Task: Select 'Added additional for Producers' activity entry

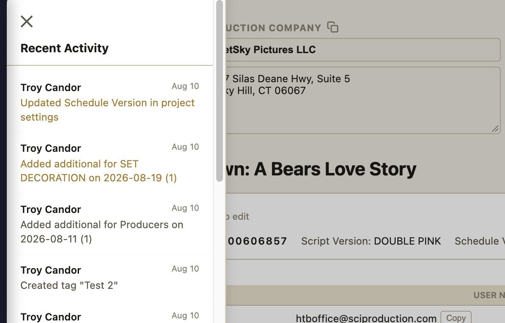Action: click(110, 224)
